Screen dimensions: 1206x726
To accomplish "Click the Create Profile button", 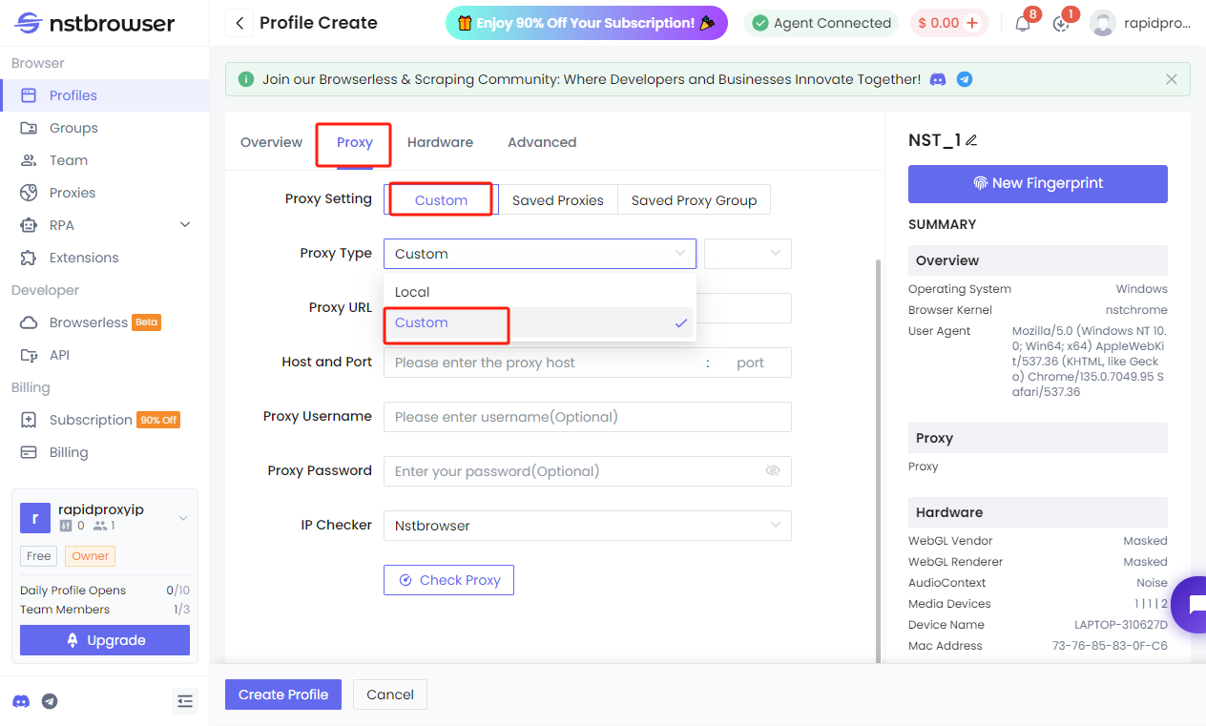I will 283,695.
